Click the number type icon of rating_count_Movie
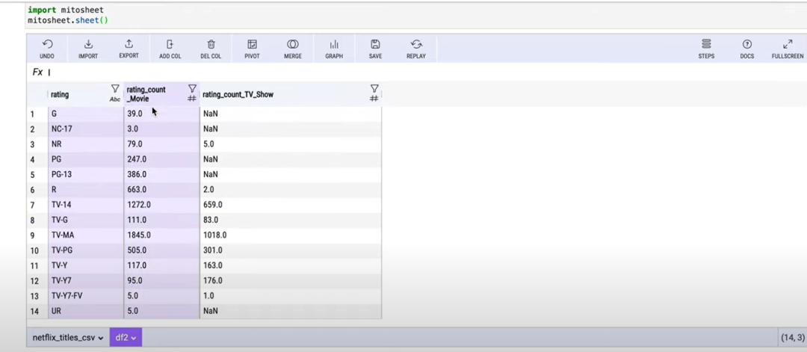The width and height of the screenshot is (807, 352). click(x=191, y=99)
